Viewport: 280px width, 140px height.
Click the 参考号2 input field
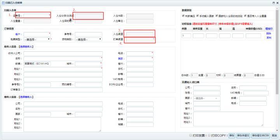click(x=37, y=85)
